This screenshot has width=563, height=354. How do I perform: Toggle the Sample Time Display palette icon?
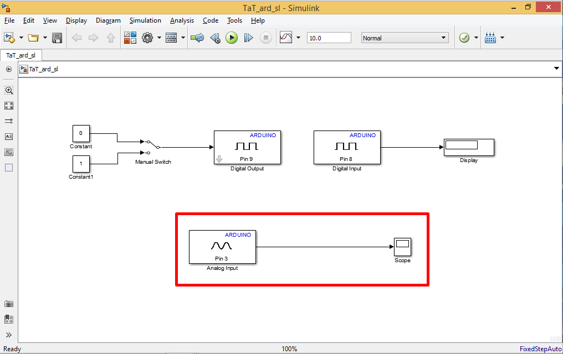(x=9, y=121)
